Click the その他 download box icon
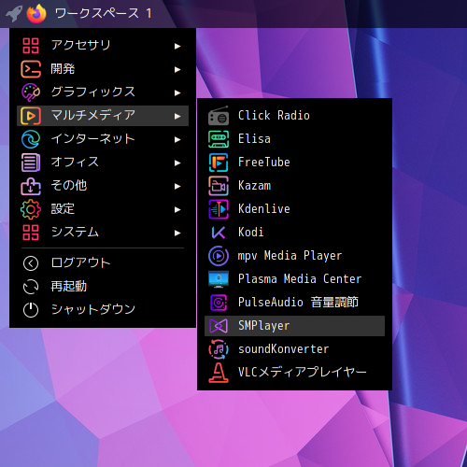Screen dimensions: 467x467 [31, 186]
